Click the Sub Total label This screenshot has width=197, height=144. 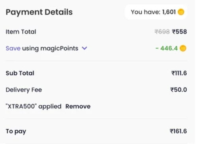click(20, 73)
